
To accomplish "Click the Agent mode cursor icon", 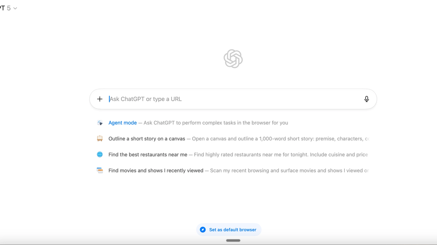I will [x=100, y=123].
